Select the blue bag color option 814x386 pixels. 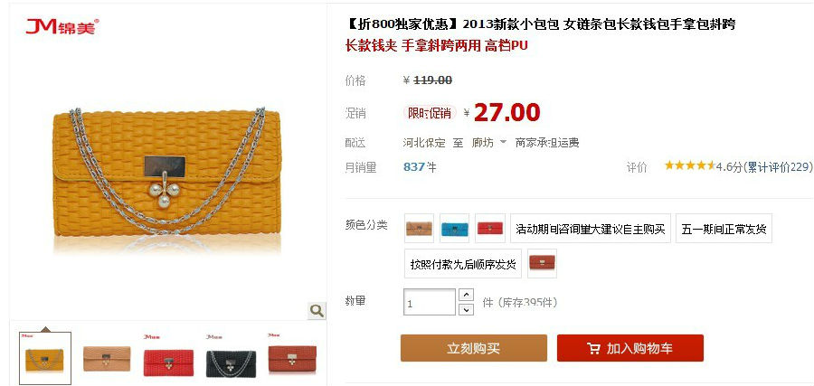pos(454,229)
